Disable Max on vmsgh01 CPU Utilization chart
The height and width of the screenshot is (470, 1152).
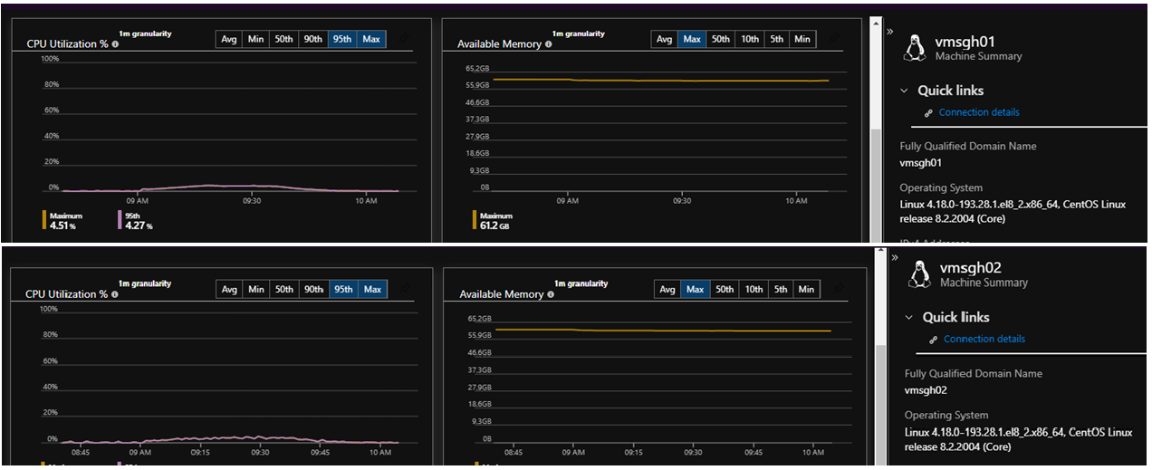coord(371,39)
